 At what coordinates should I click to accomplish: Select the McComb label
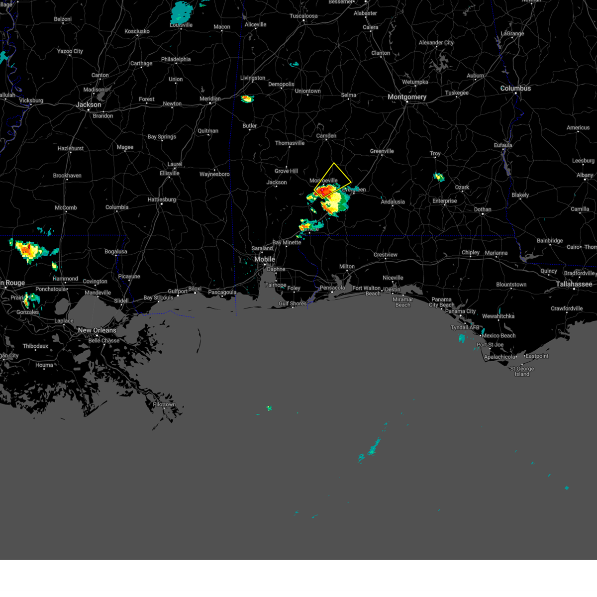(x=66, y=208)
